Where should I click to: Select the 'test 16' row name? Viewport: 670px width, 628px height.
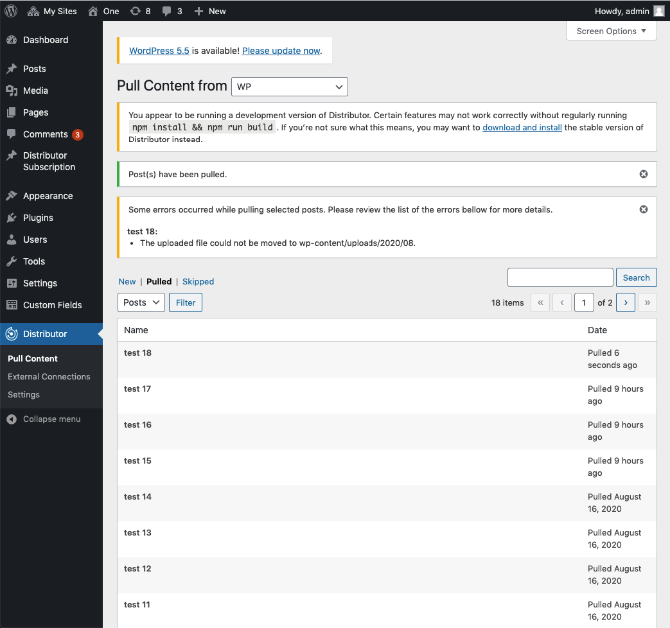pos(137,424)
